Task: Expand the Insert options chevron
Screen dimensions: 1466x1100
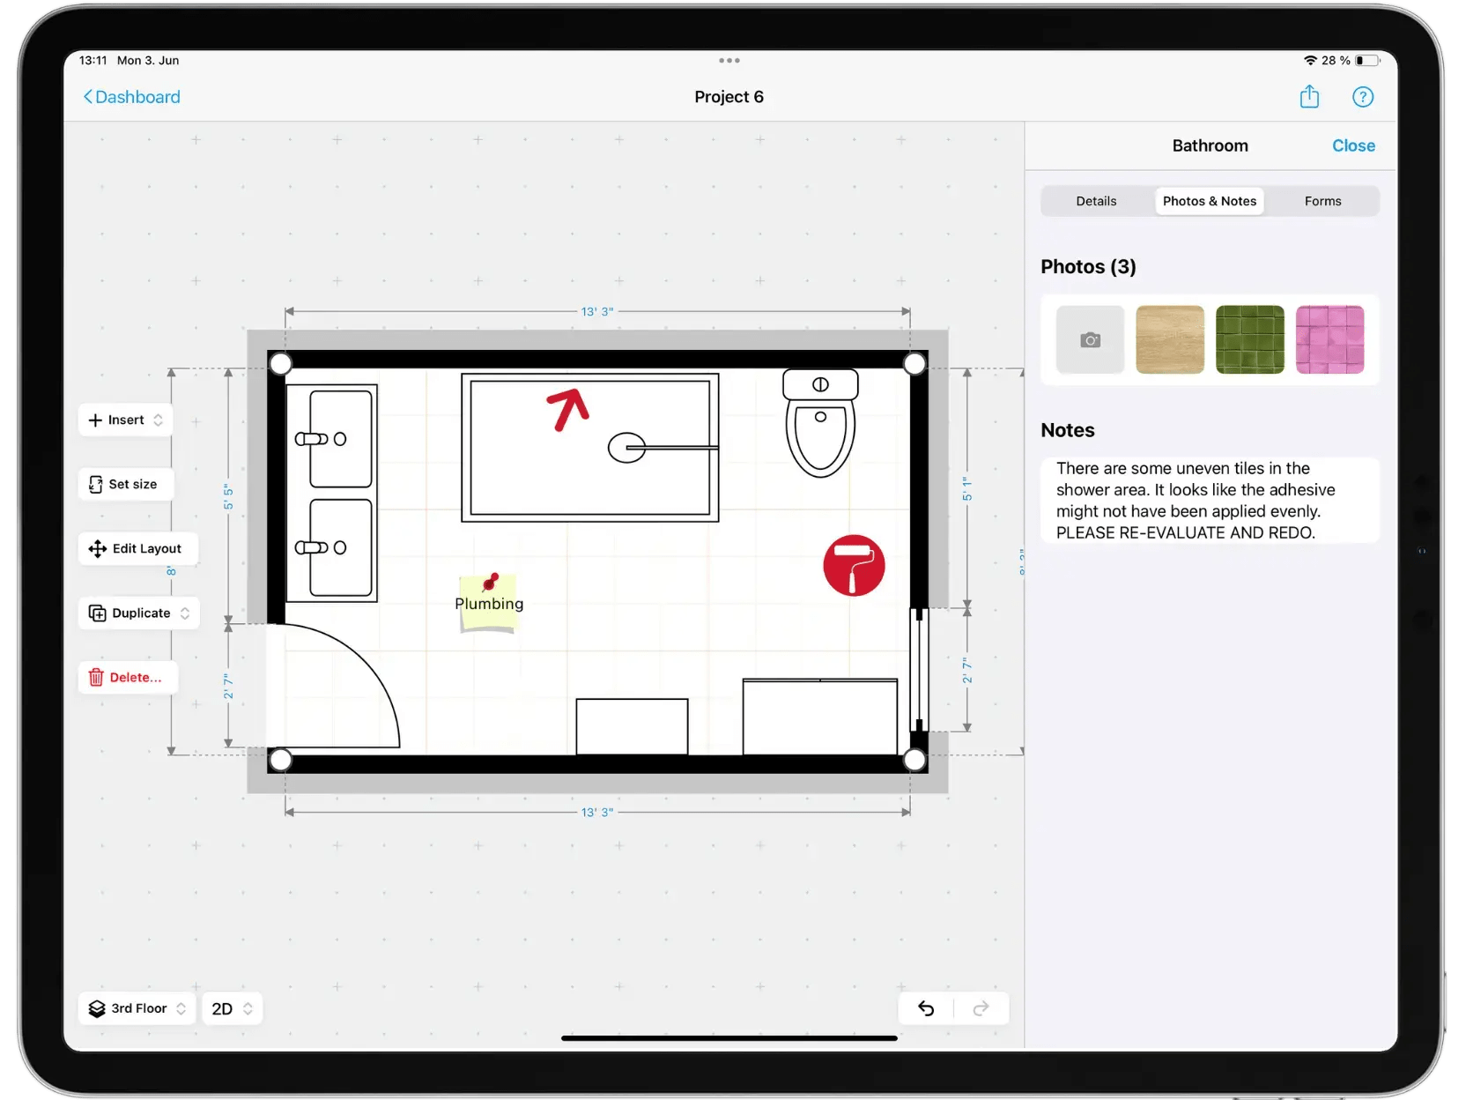Action: point(157,420)
